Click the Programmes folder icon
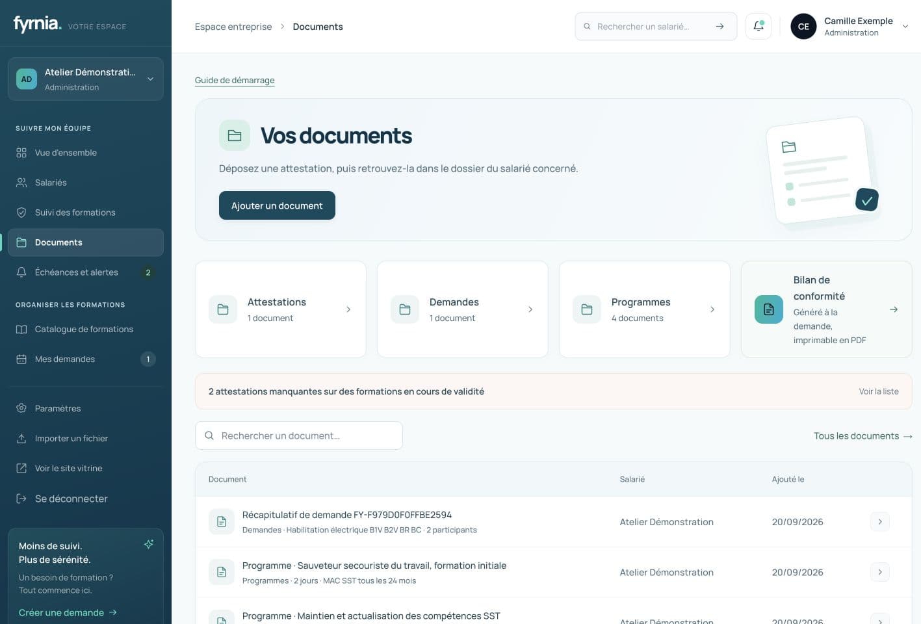This screenshot has height=624, width=921. click(x=587, y=309)
